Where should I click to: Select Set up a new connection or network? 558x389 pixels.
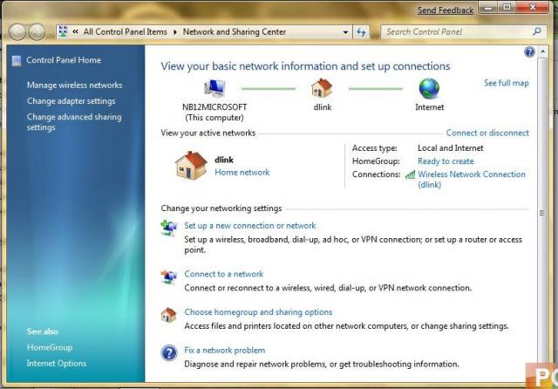point(250,226)
